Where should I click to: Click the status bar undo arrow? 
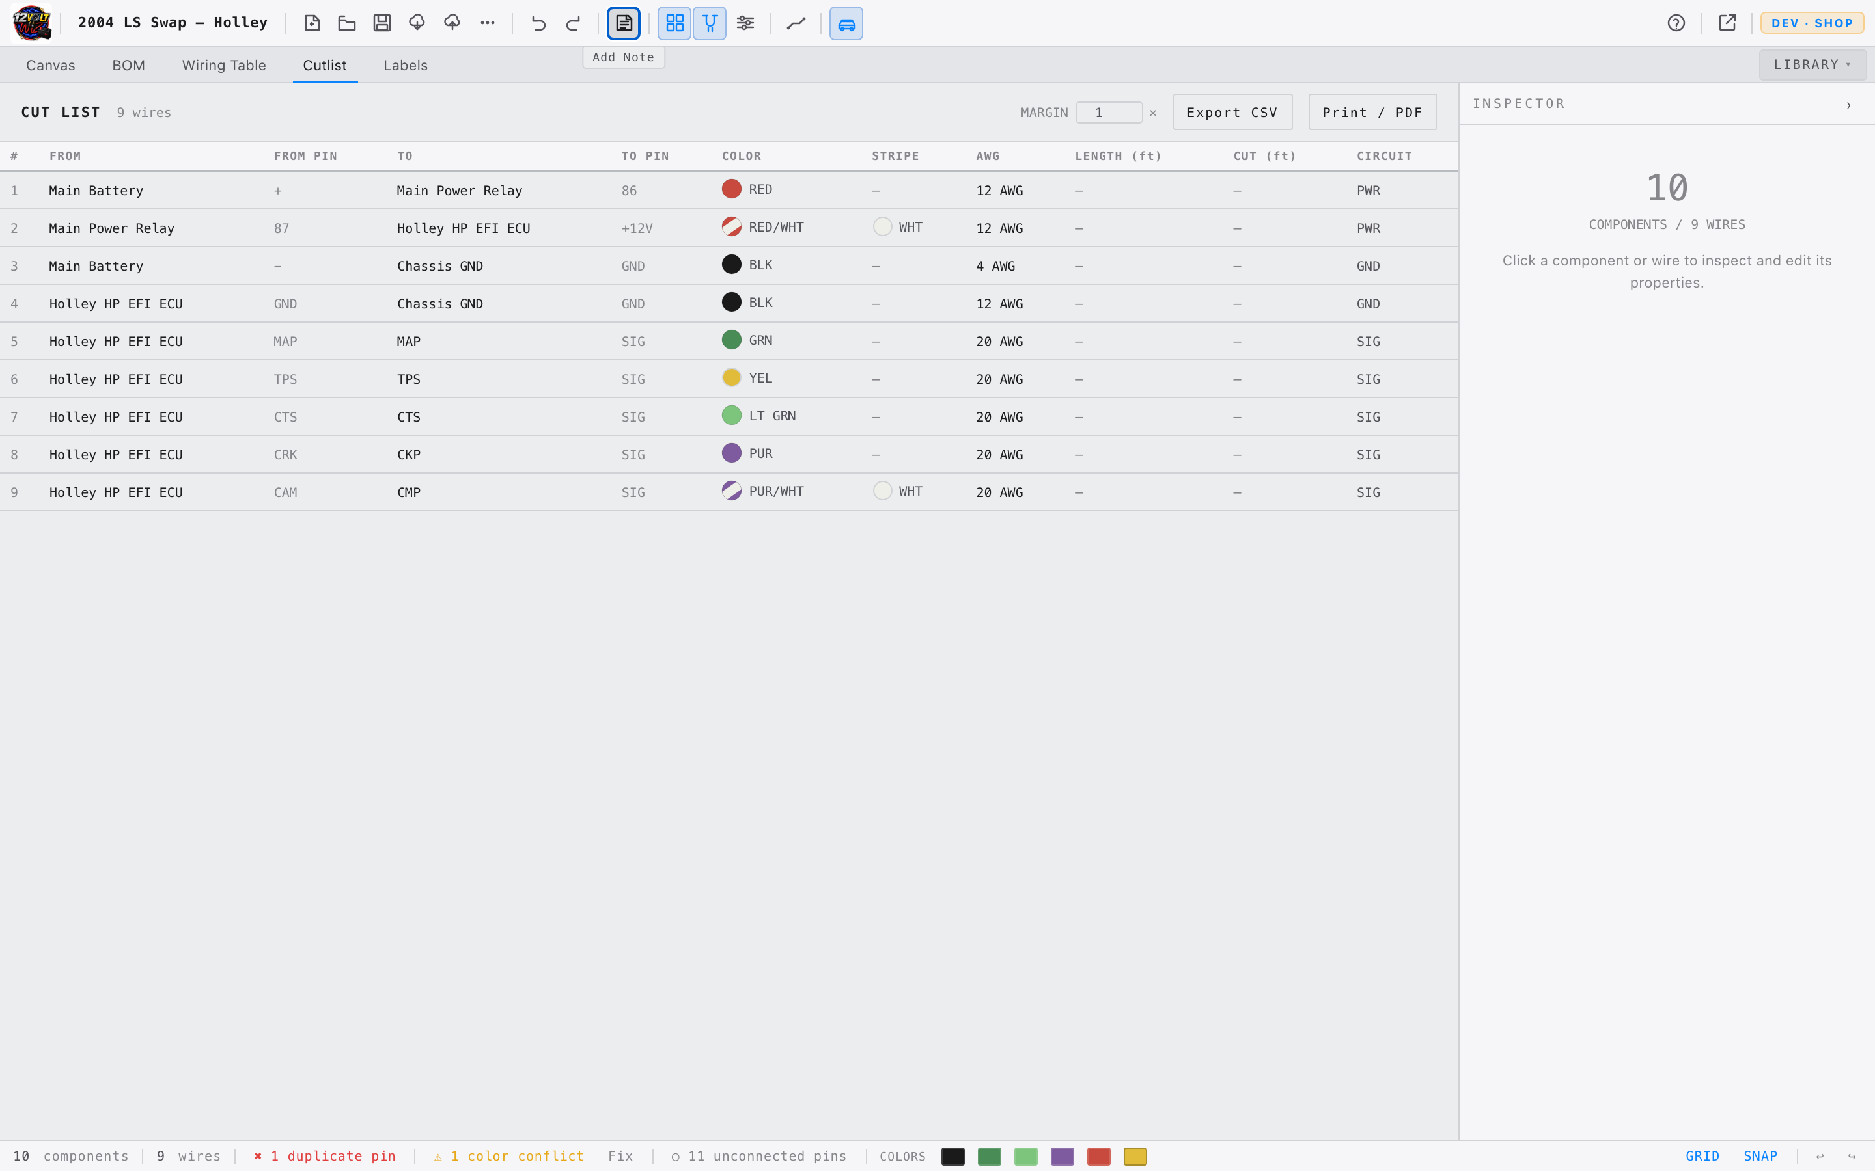(x=1820, y=1156)
